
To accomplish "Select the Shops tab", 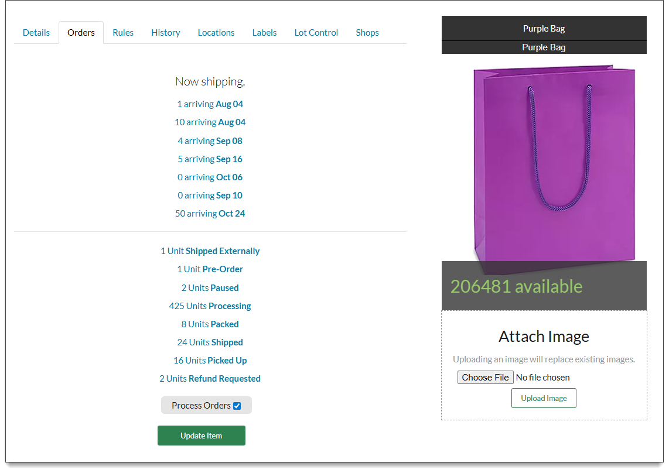I will coord(367,33).
